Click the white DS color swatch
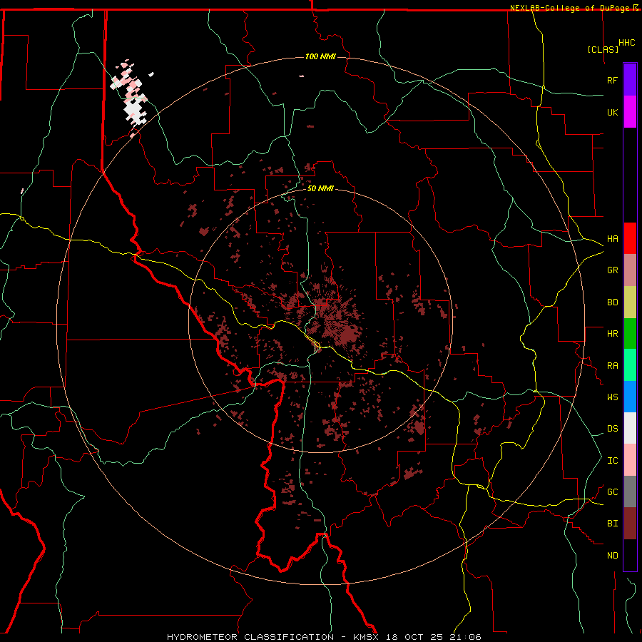 [x=630, y=428]
